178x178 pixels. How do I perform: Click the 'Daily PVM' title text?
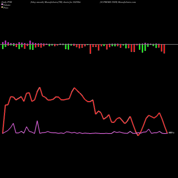point(7,2)
